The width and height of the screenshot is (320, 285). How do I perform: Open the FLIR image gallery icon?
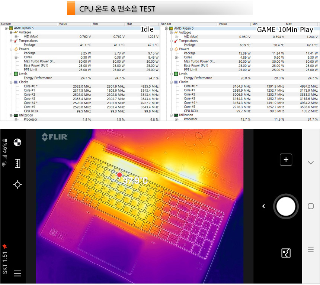[286, 253]
